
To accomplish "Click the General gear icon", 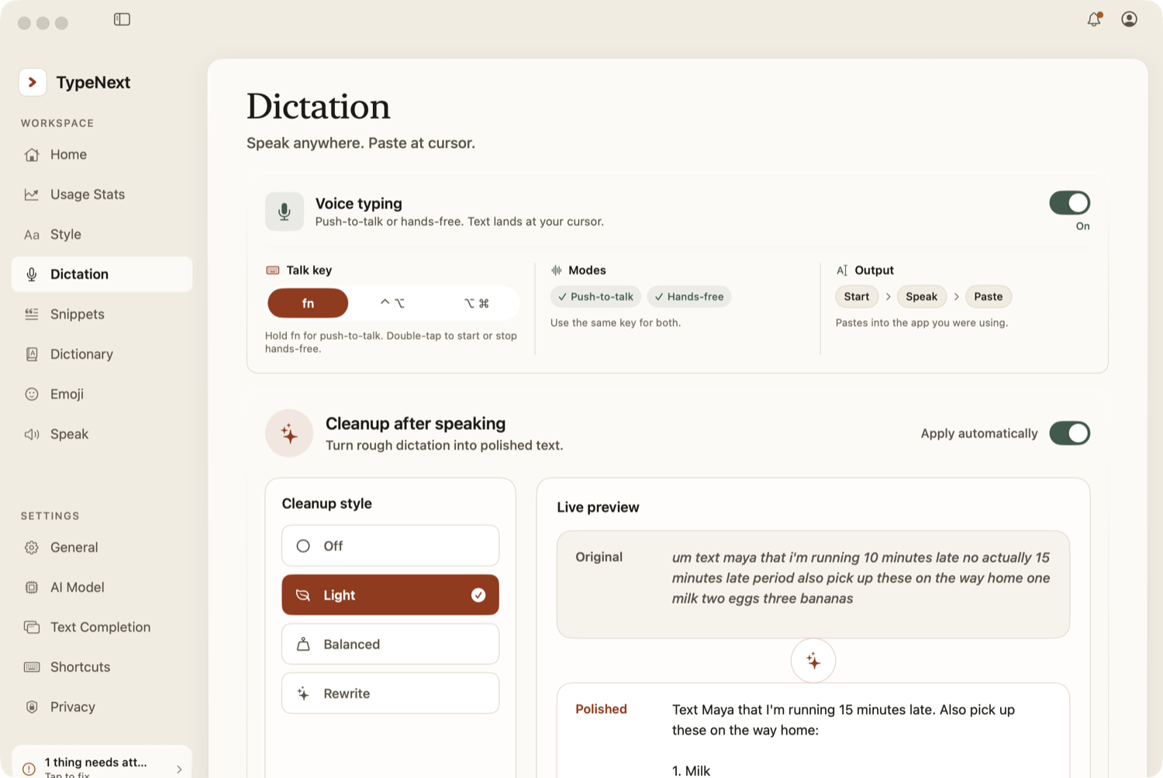I will 32,547.
